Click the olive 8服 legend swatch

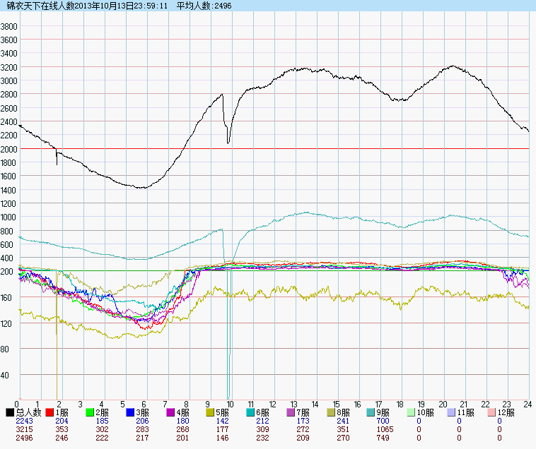pyautogui.click(x=332, y=412)
